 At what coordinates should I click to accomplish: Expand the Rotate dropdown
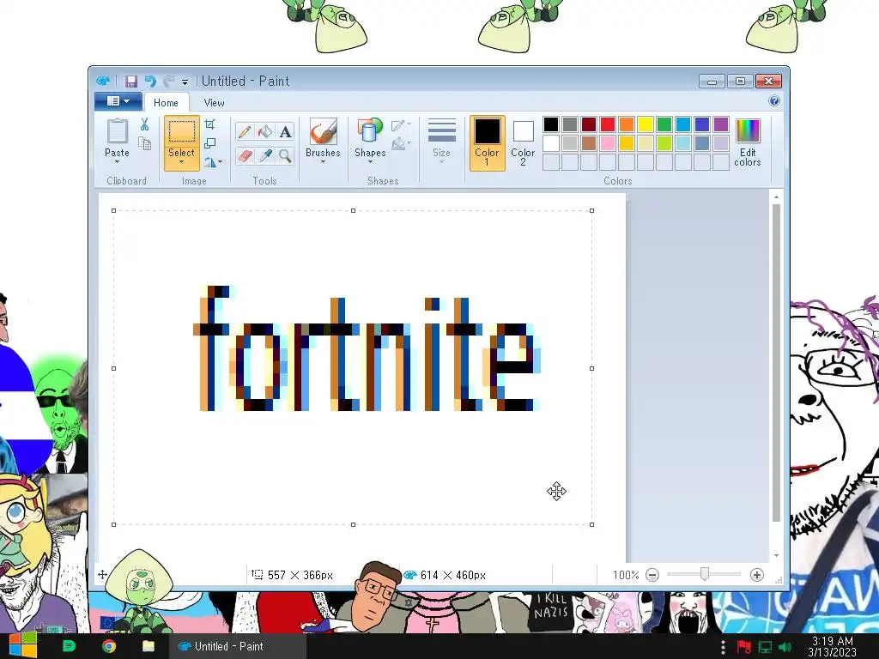click(213, 162)
